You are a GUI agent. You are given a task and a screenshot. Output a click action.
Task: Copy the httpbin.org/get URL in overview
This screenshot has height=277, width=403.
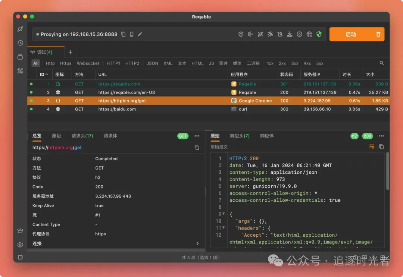[x=197, y=147]
